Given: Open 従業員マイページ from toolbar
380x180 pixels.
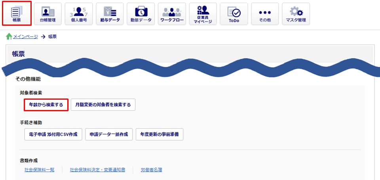Looking at the screenshot, I should [x=203, y=14].
